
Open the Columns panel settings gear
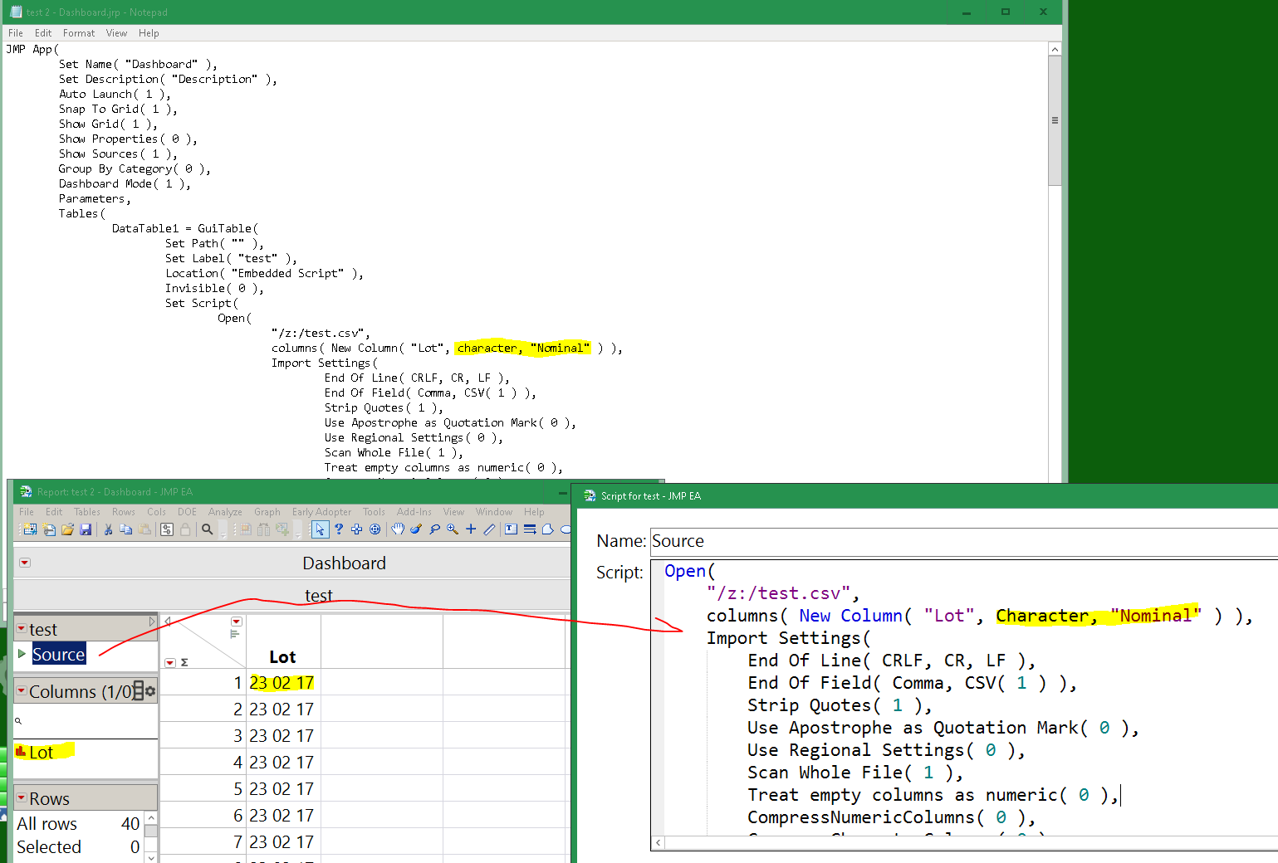pyautogui.click(x=150, y=691)
